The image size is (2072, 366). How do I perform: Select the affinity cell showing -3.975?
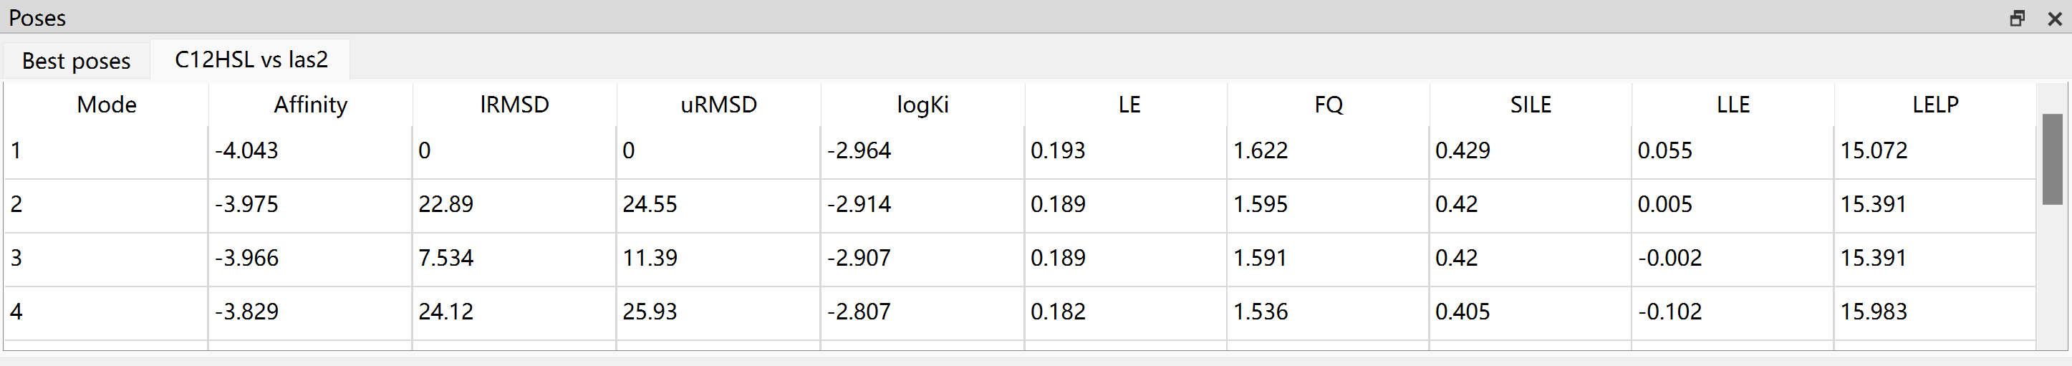[311, 204]
